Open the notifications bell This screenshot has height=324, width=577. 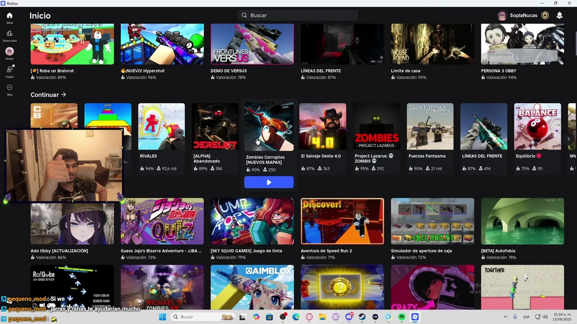tap(559, 15)
